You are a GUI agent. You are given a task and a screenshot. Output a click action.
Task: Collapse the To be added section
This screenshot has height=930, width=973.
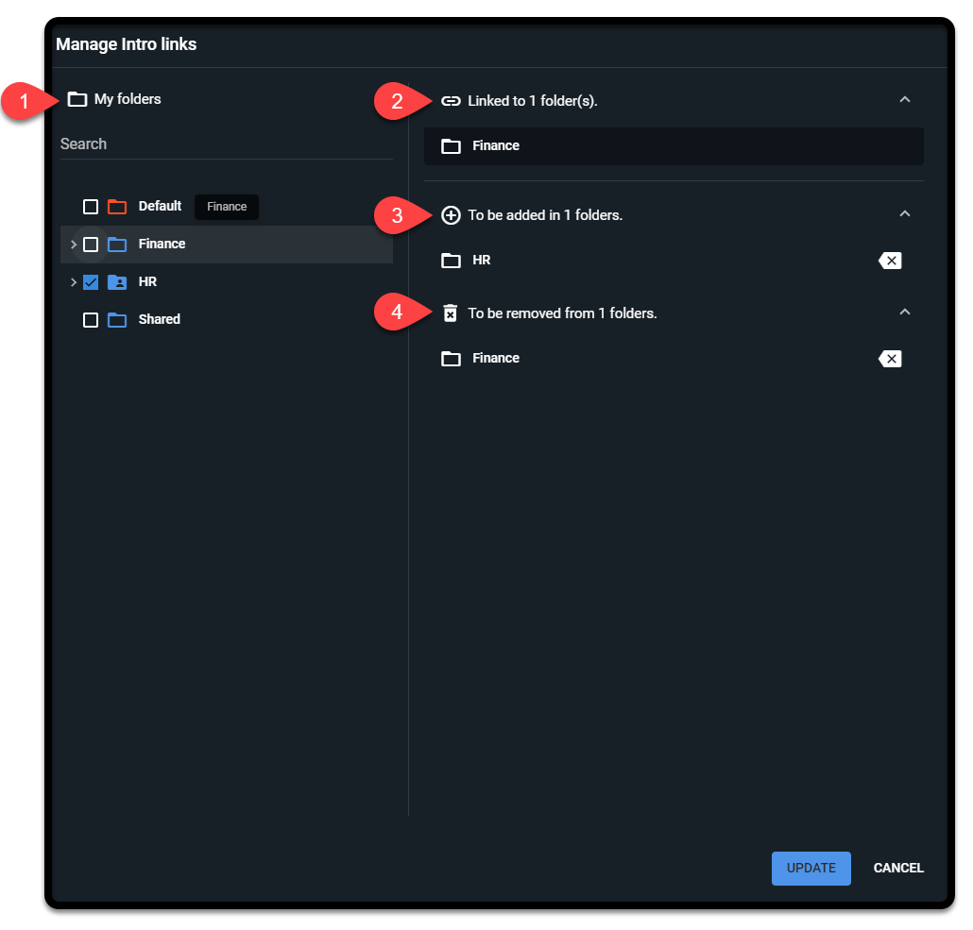click(x=904, y=214)
